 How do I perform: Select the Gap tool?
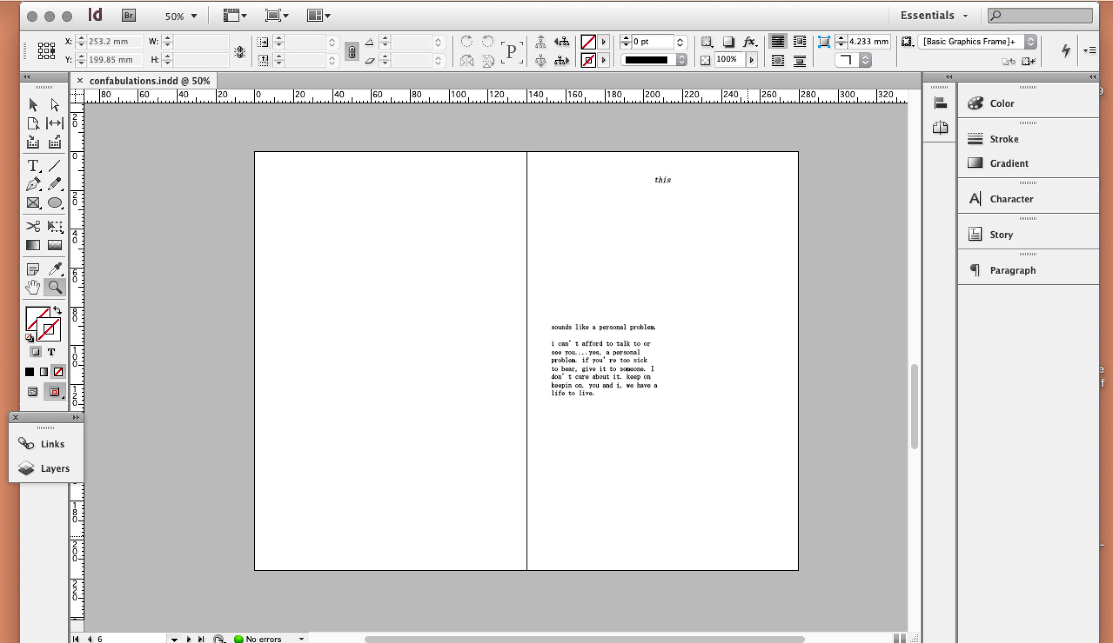[55, 123]
